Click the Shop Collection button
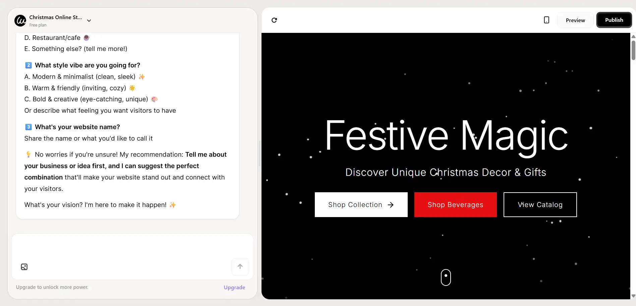The width and height of the screenshot is (636, 306). (361, 205)
